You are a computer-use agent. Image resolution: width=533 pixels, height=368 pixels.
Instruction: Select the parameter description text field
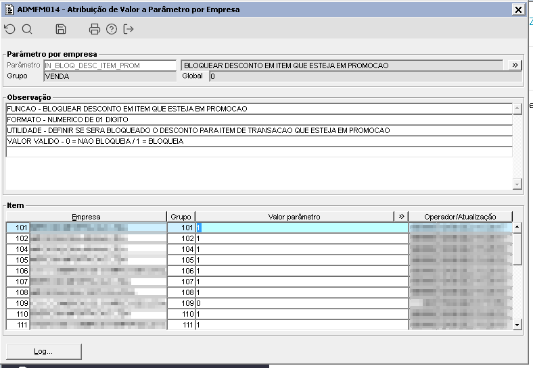(x=342, y=65)
